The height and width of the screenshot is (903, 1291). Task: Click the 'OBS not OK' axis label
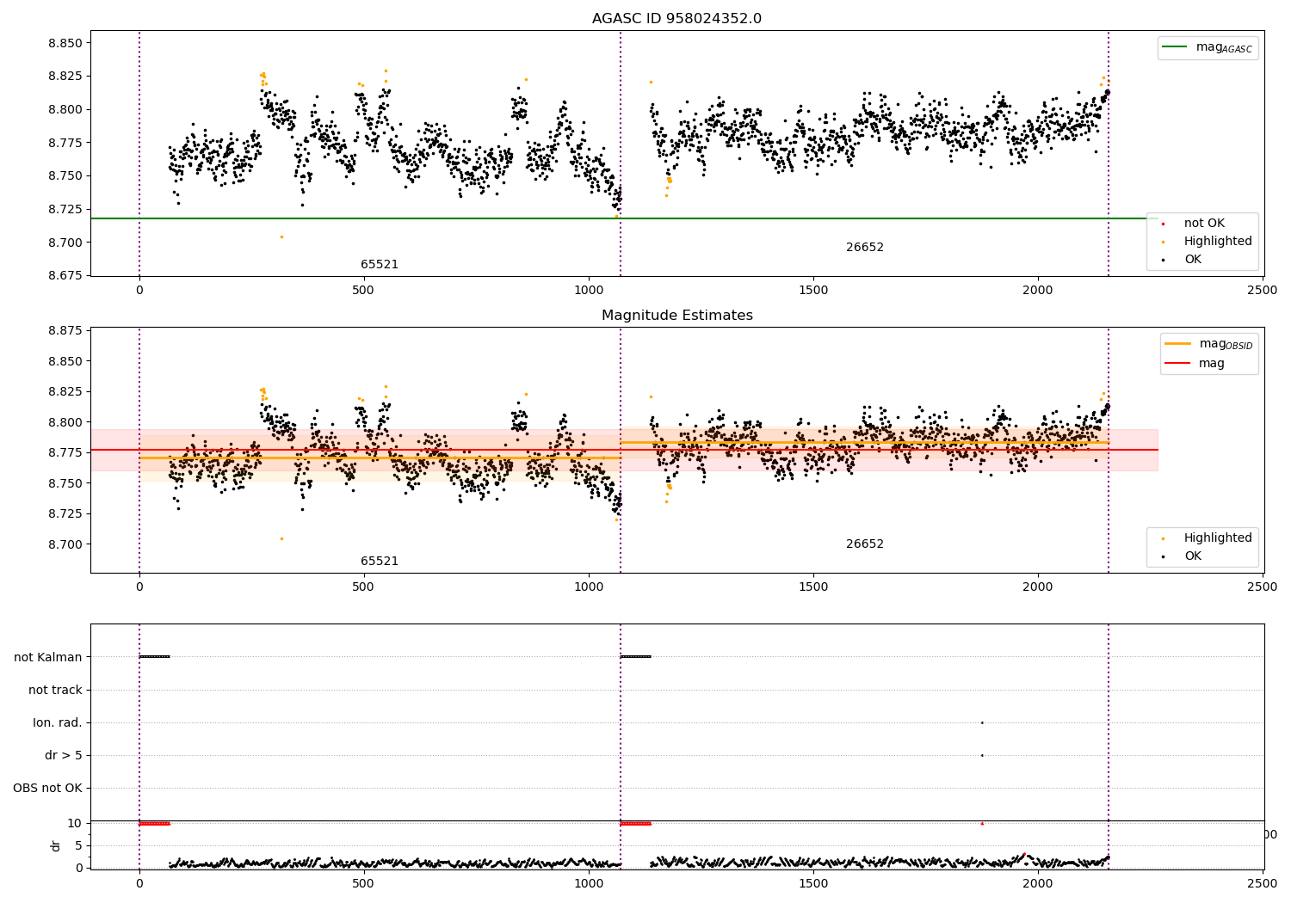click(x=47, y=788)
